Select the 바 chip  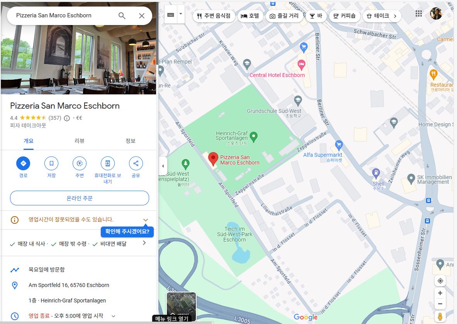(x=316, y=16)
